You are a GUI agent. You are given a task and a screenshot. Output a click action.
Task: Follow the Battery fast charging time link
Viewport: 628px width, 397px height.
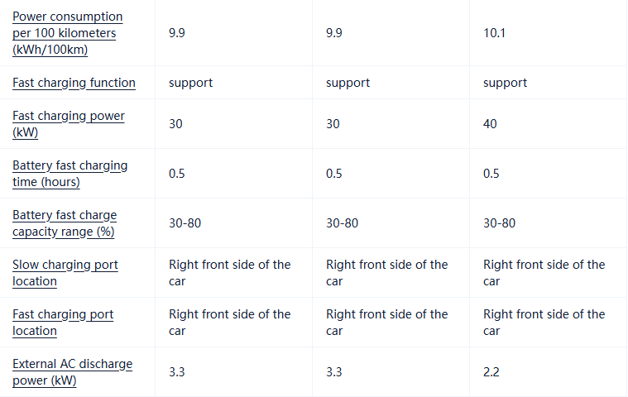pos(70,174)
